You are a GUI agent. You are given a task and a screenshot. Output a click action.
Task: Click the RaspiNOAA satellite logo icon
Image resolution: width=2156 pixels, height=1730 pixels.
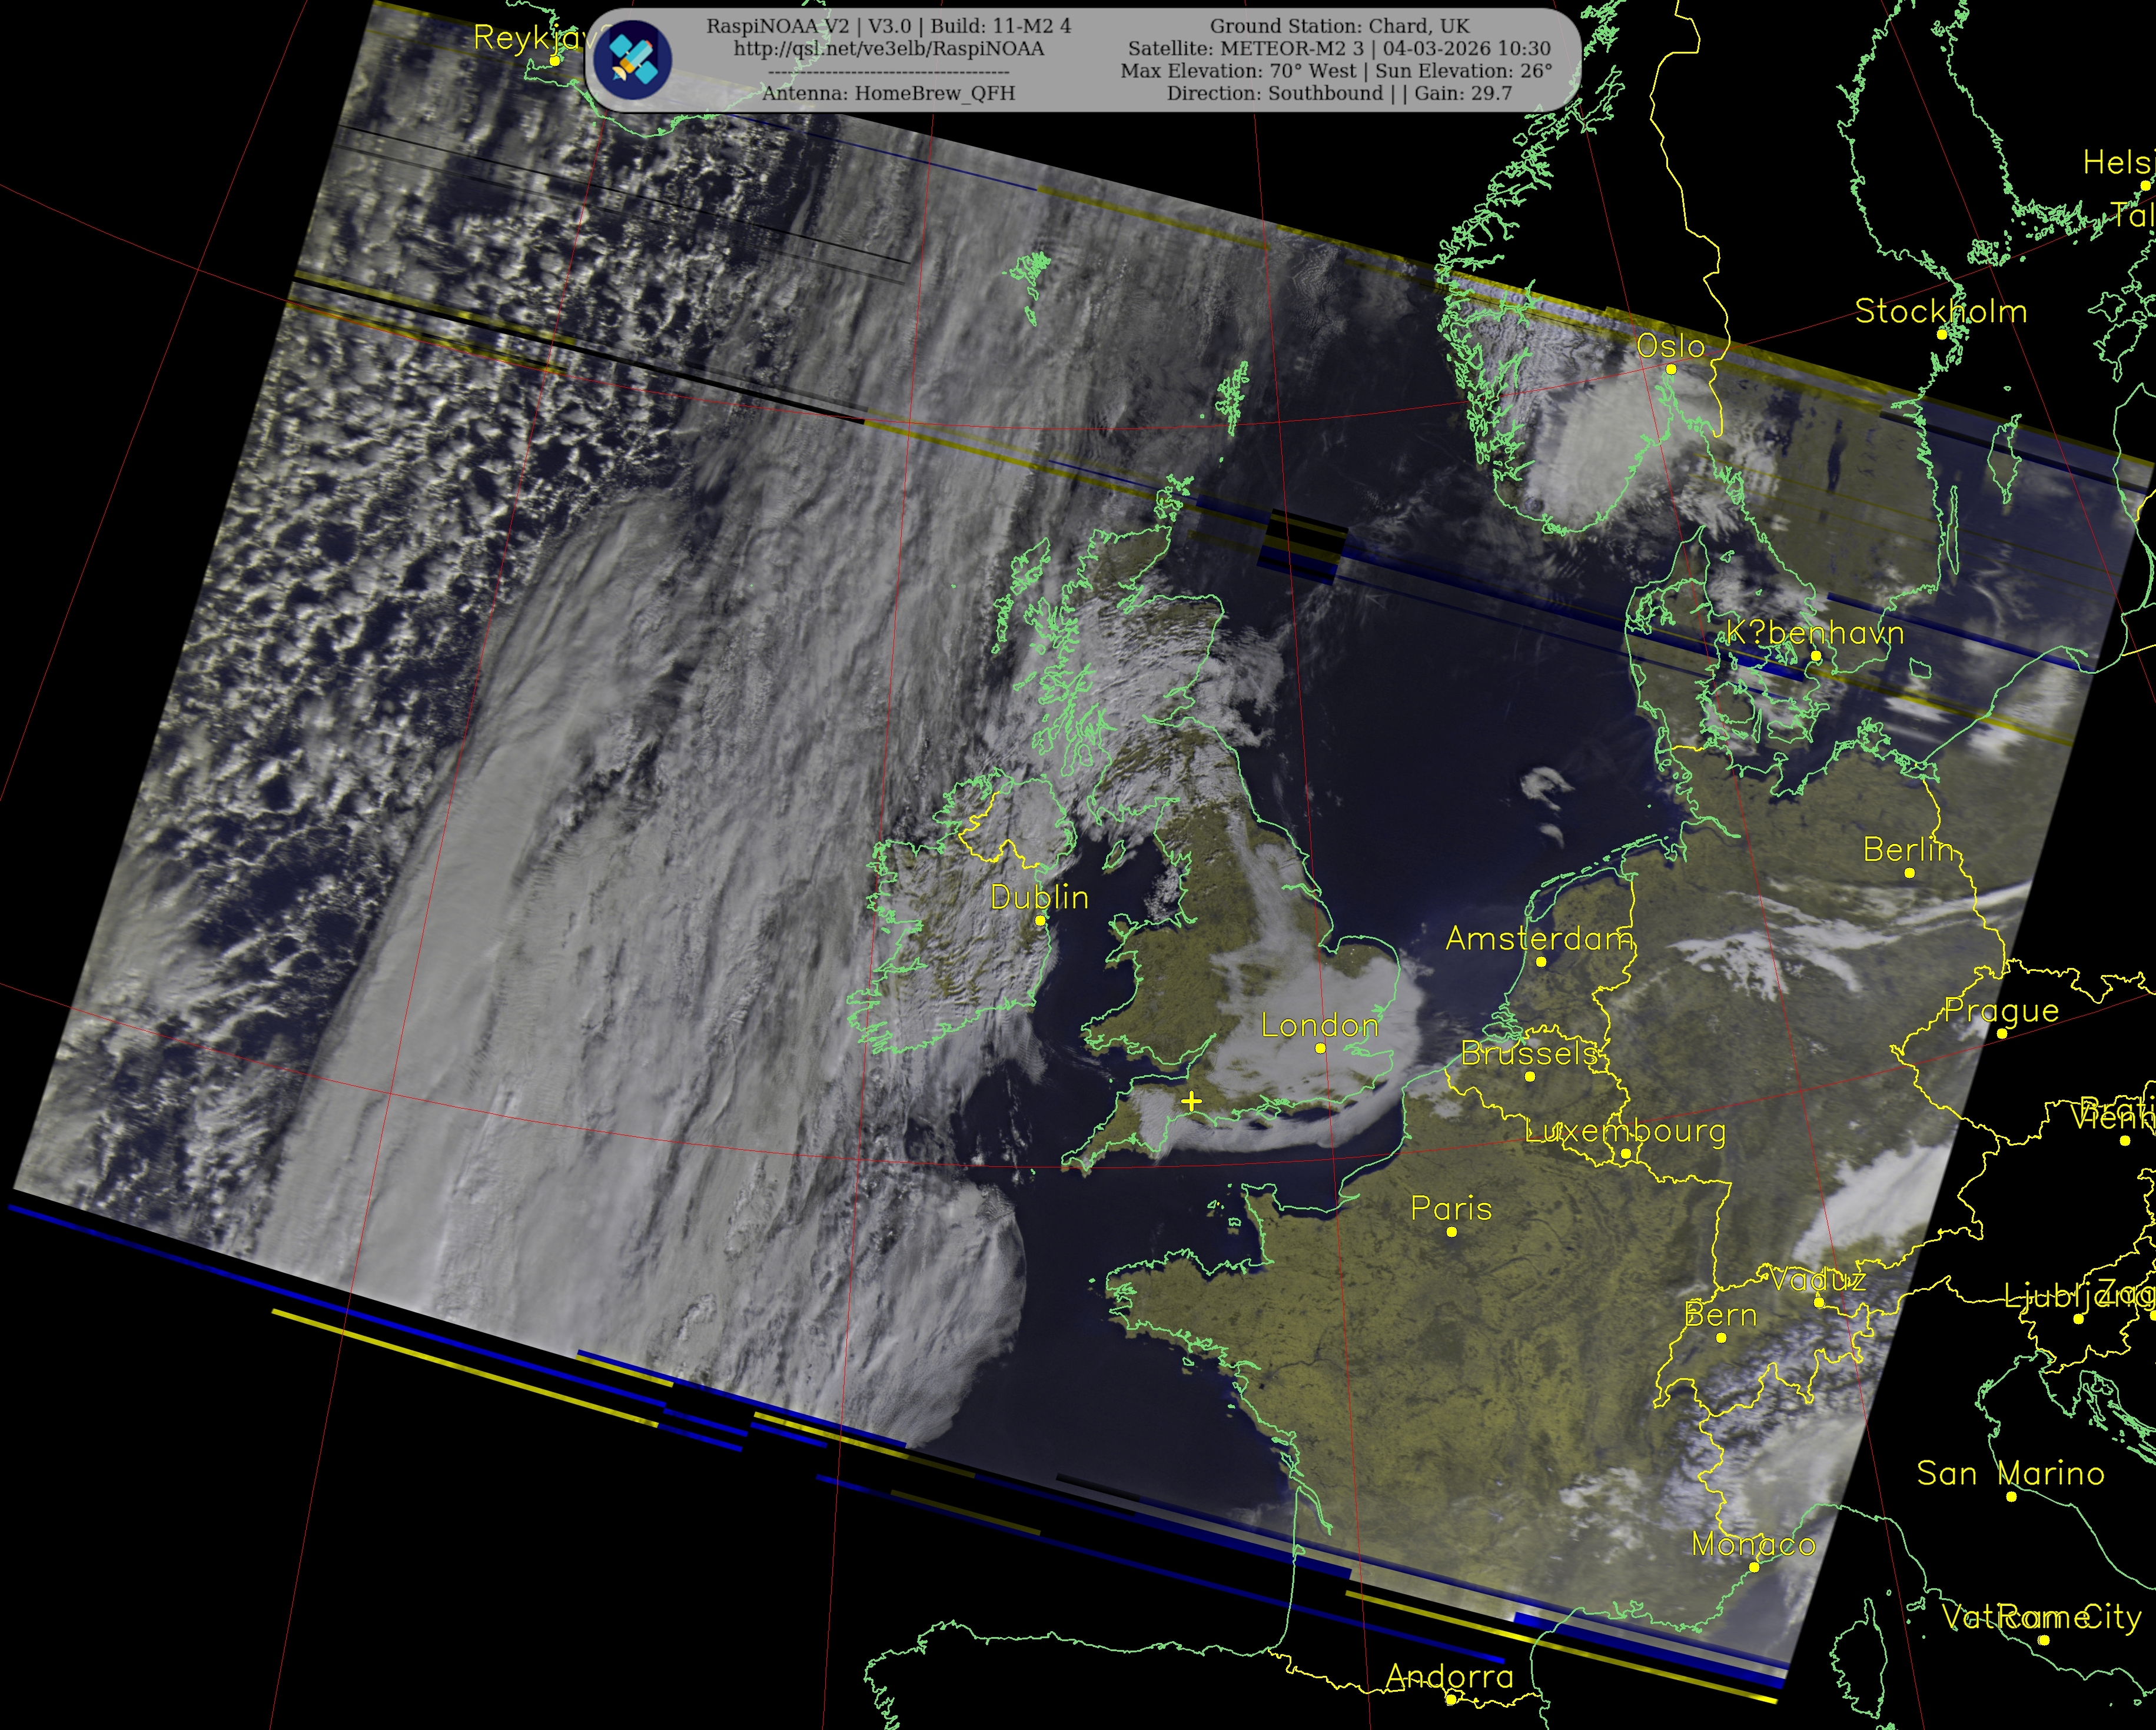pos(632,59)
